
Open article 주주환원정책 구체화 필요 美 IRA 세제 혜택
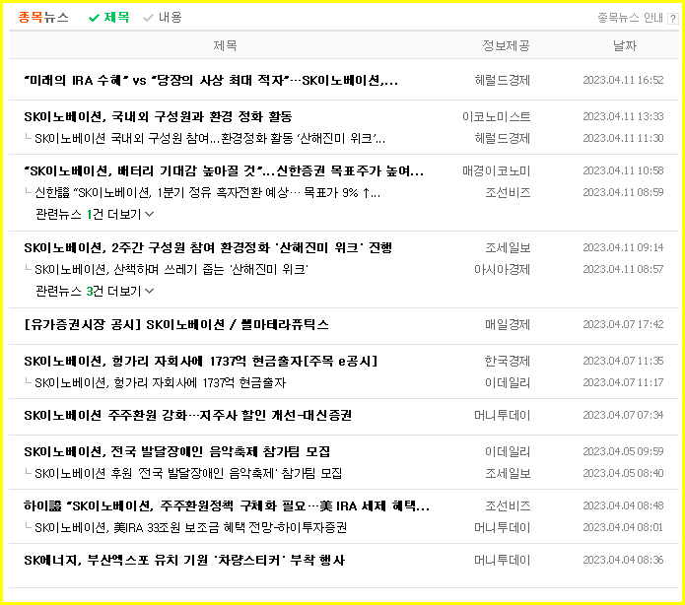[227, 506]
